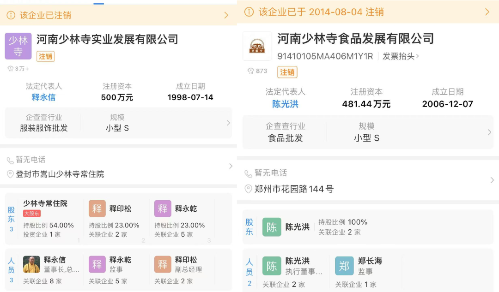Image resolution: width=499 pixels, height=292 pixels.
Task: Open 股东 section on right panel
Action: pyautogui.click(x=249, y=227)
